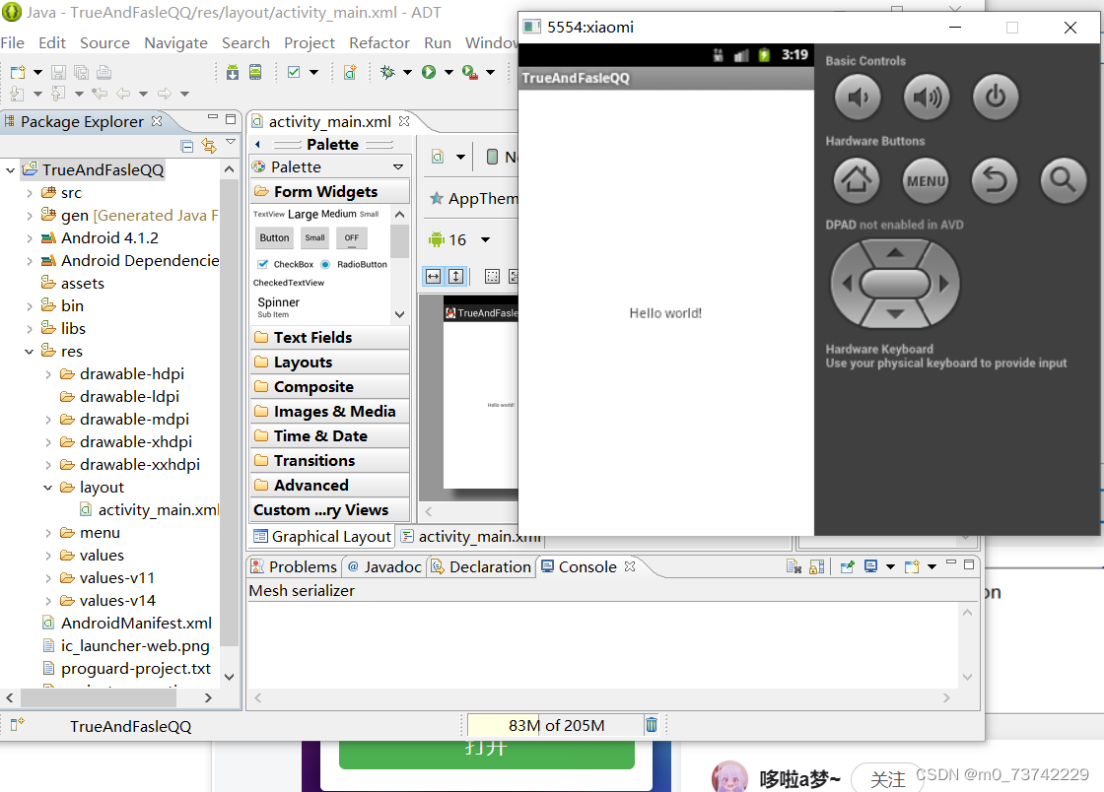Click the New toolbar icon
Screen dimensions: 1104x792
coord(19,72)
